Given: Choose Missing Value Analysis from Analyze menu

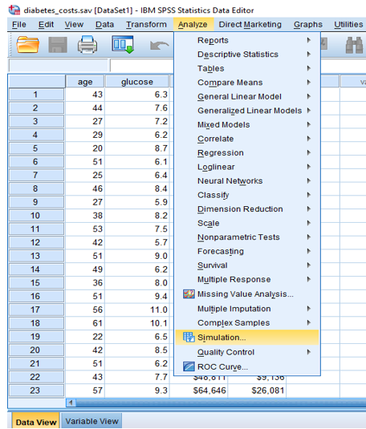Looking at the screenshot, I should coord(247,294).
